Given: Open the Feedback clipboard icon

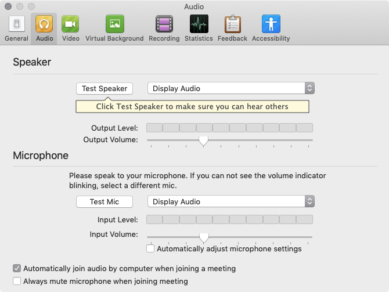Looking at the screenshot, I should coord(233,24).
